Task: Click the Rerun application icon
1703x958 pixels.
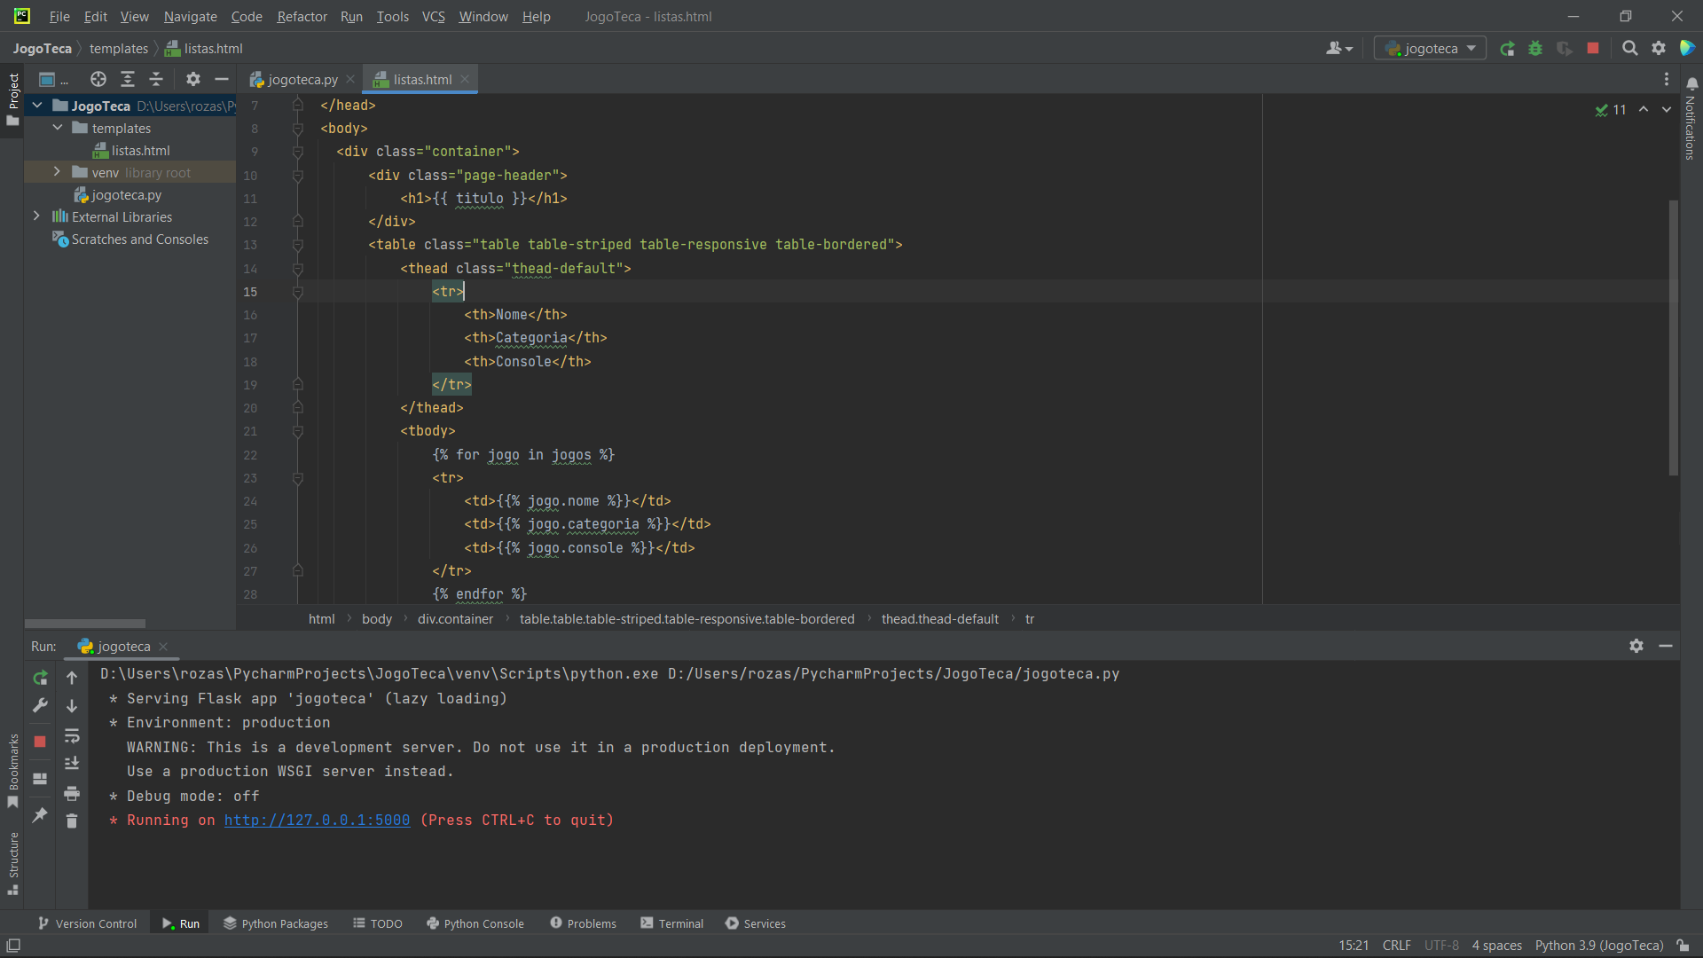Action: (x=39, y=676)
